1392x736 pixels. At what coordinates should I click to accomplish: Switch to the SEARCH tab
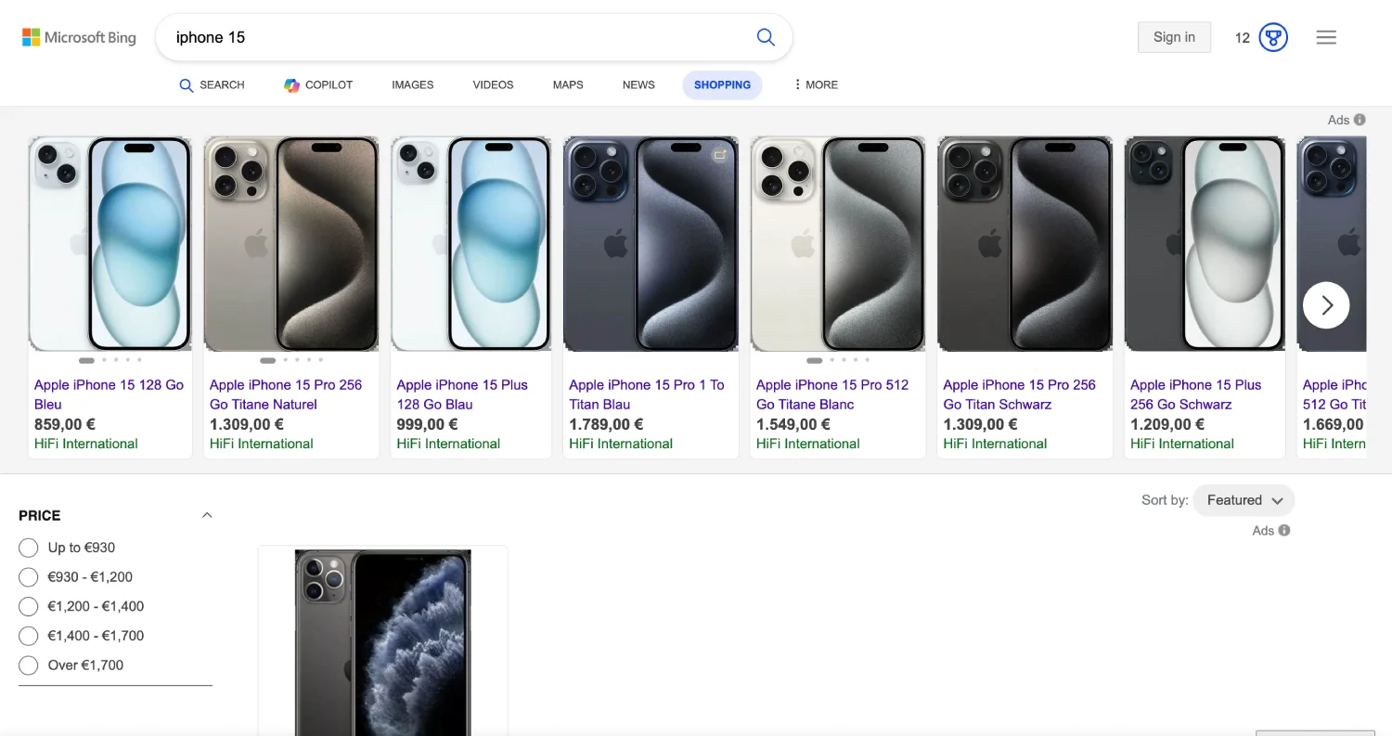[212, 84]
